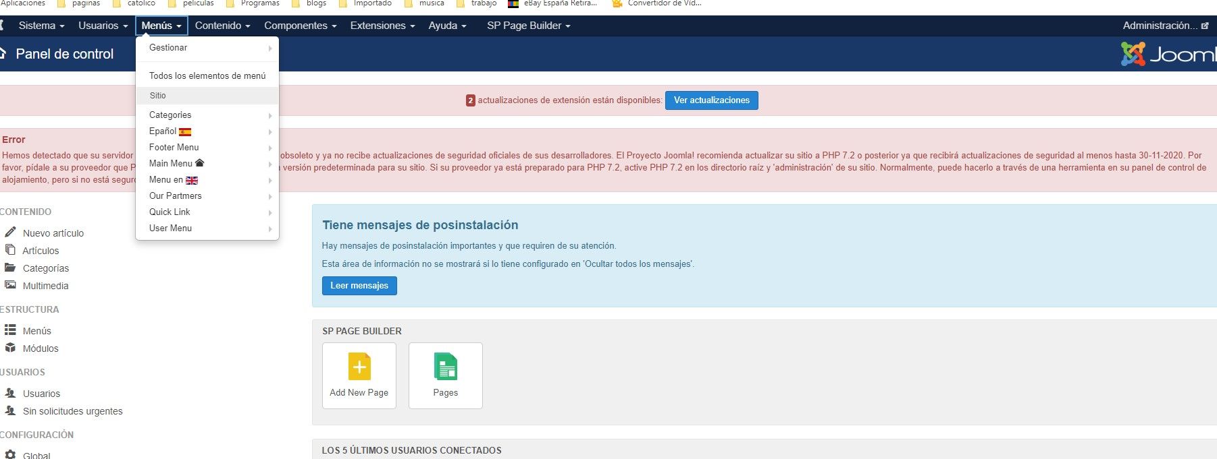Open Multimedia sidebar link
The height and width of the screenshot is (459, 1217).
point(45,286)
